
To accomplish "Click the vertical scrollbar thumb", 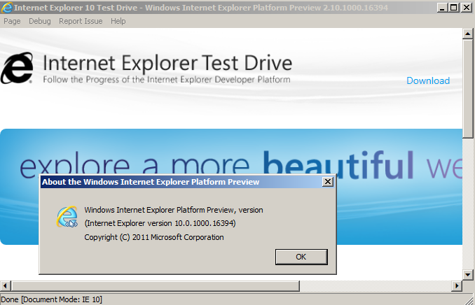I will pos(468,88).
